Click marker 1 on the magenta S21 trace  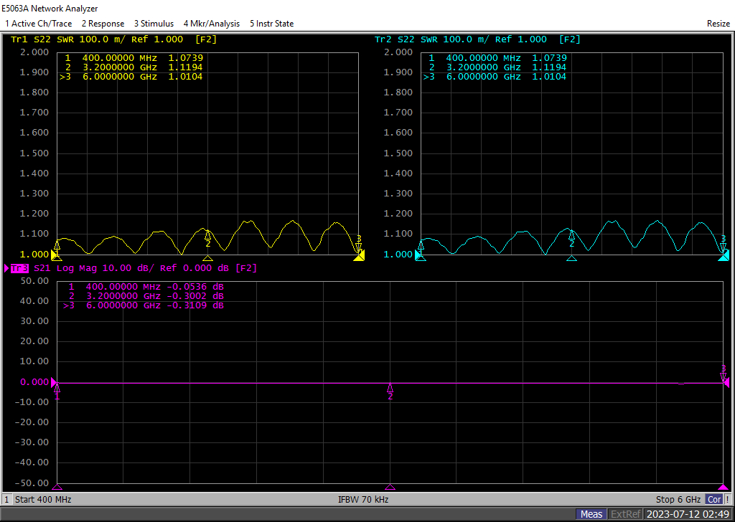tap(57, 389)
